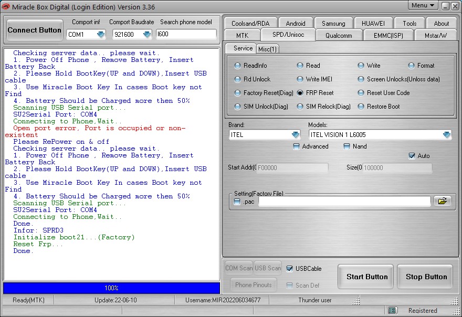Expand the Brand dropdown showing ITEL
462x317 pixels.
[x=295, y=135]
